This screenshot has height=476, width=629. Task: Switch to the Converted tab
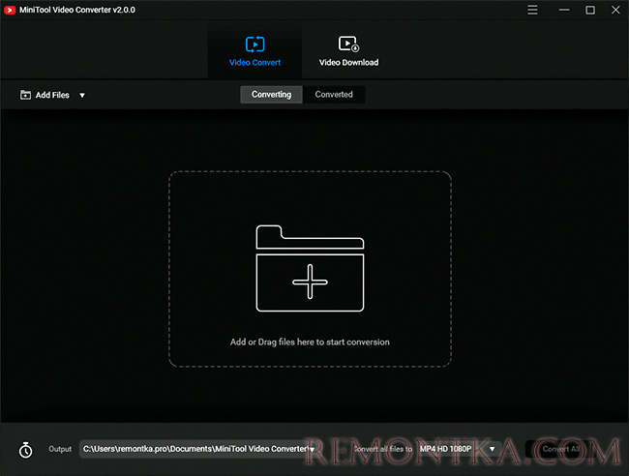[x=334, y=95]
